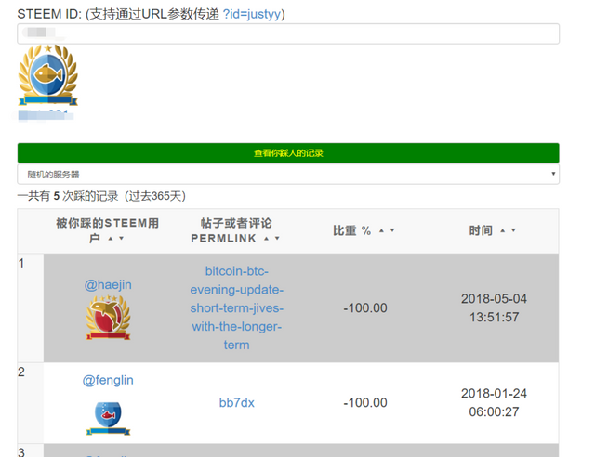Screen dimensions: 595x457
Task: Click the 帖子或者评论 PERMLINK column header
Action: tap(236, 230)
